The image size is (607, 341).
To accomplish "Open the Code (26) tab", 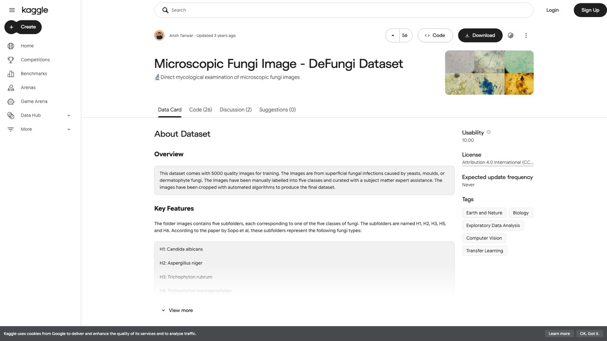I will [x=201, y=109].
